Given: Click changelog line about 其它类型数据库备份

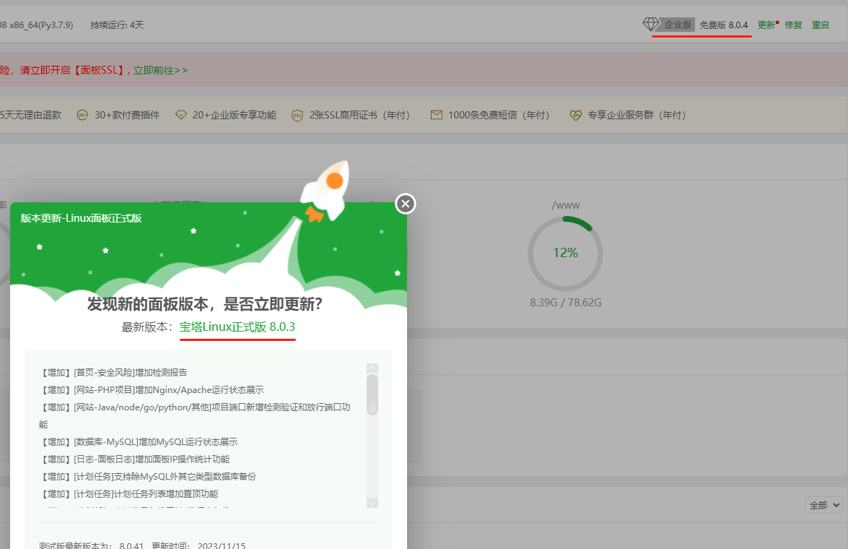Looking at the screenshot, I should pos(148,477).
